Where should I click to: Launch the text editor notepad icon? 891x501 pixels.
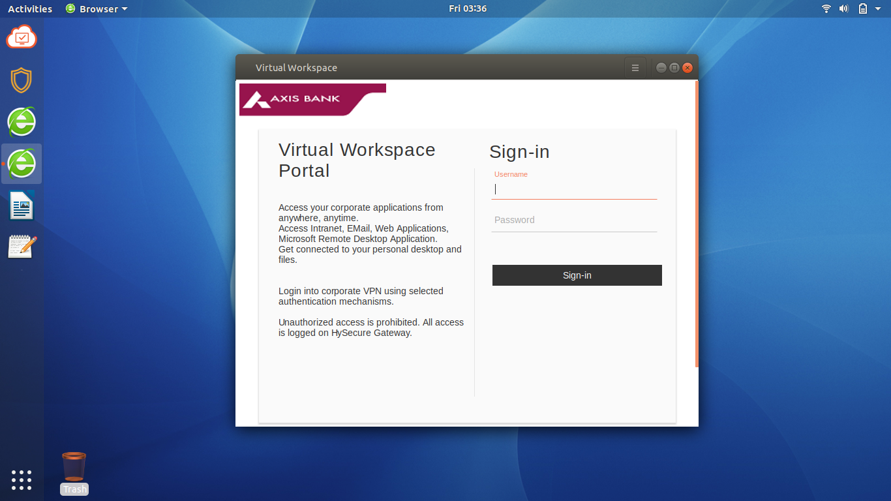click(22, 247)
